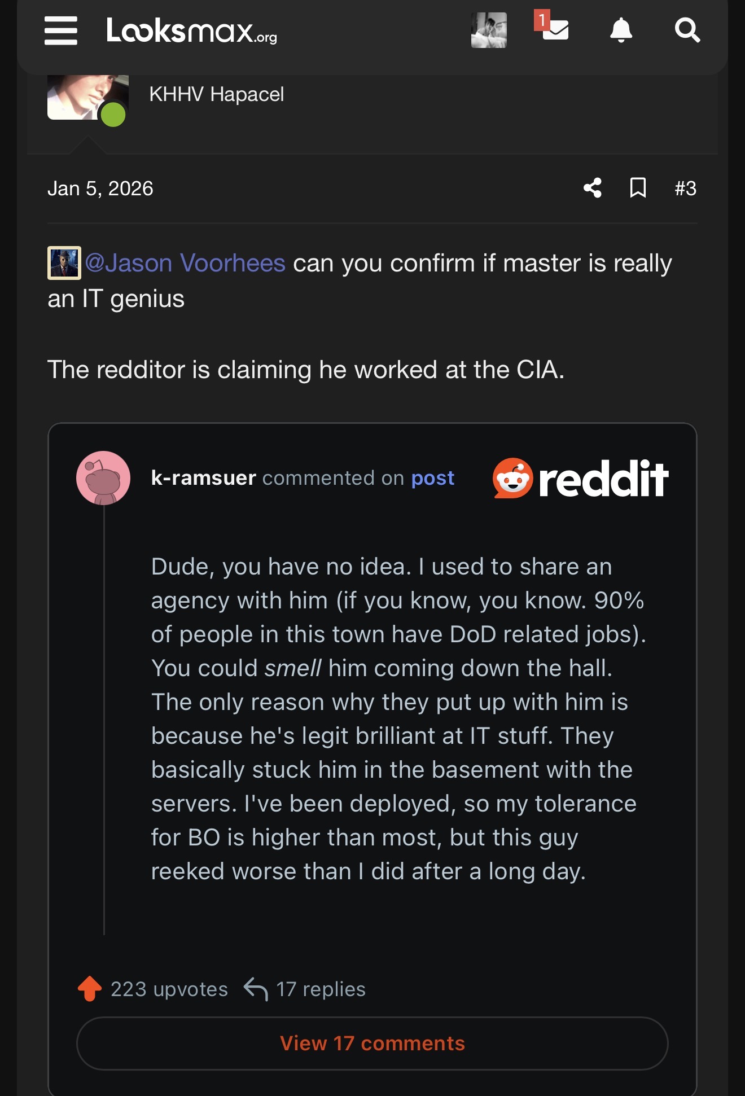Screen dimensions: 745x1096
Task: Open the inbox envelope with 1 unread
Action: coord(555,29)
